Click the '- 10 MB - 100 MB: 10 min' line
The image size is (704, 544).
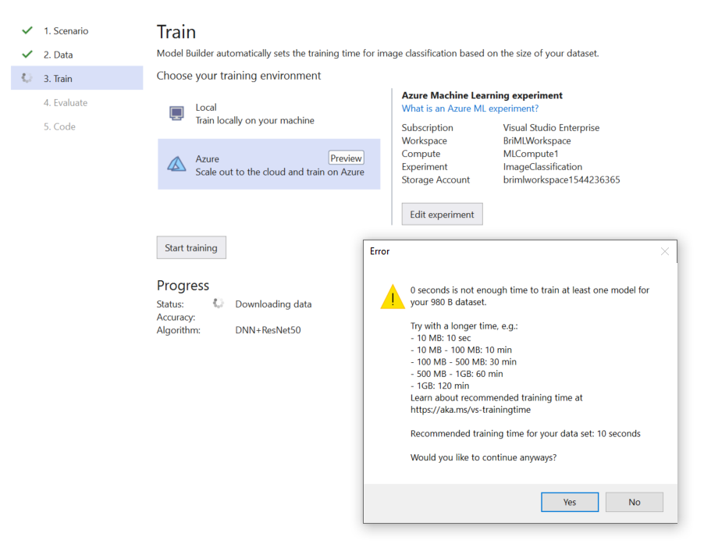coord(461,350)
